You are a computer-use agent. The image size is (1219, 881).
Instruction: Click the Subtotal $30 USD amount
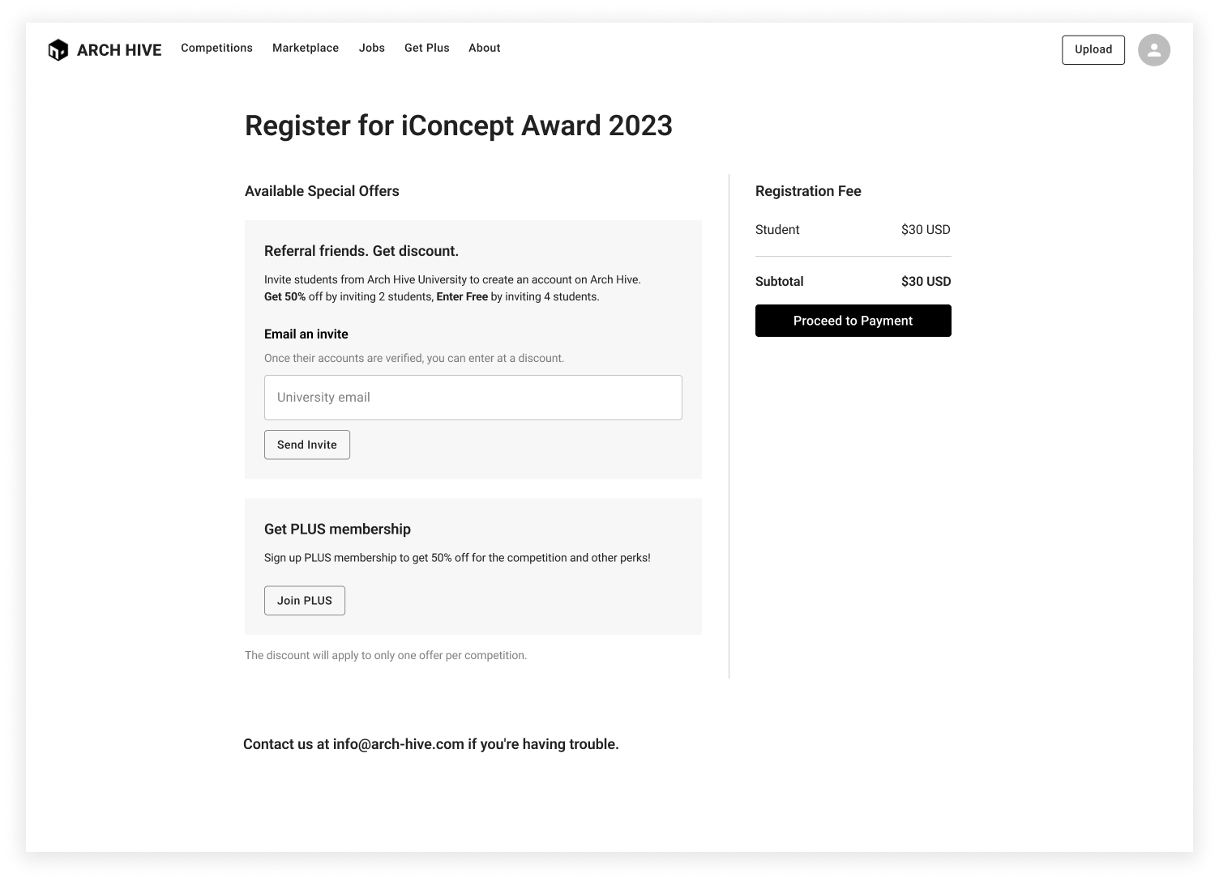(926, 282)
